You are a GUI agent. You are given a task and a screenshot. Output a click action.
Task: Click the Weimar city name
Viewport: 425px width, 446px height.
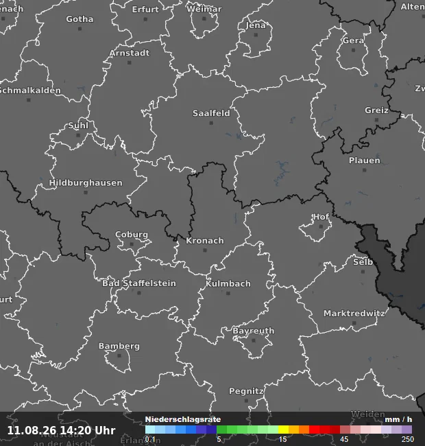(204, 9)
